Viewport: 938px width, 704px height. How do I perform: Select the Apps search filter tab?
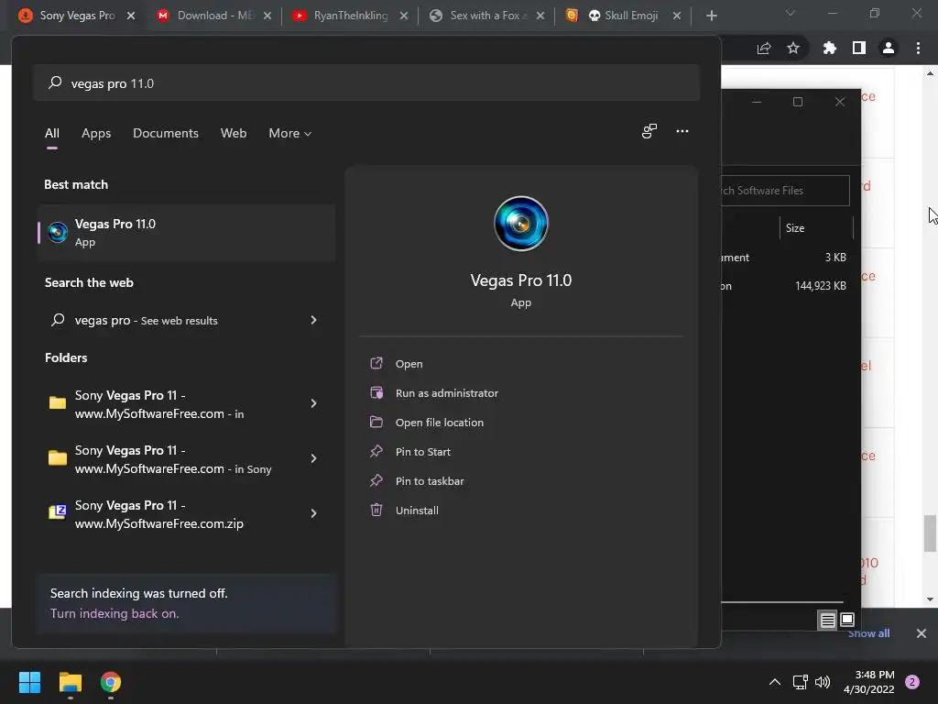tap(96, 133)
